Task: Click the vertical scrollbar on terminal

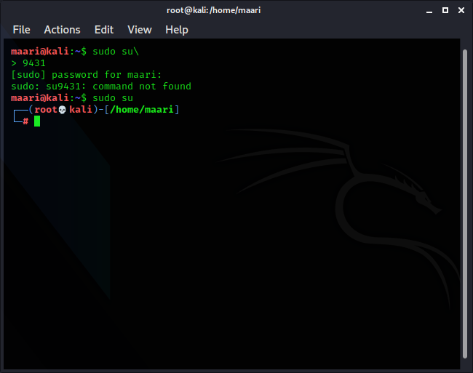Action: point(465,204)
